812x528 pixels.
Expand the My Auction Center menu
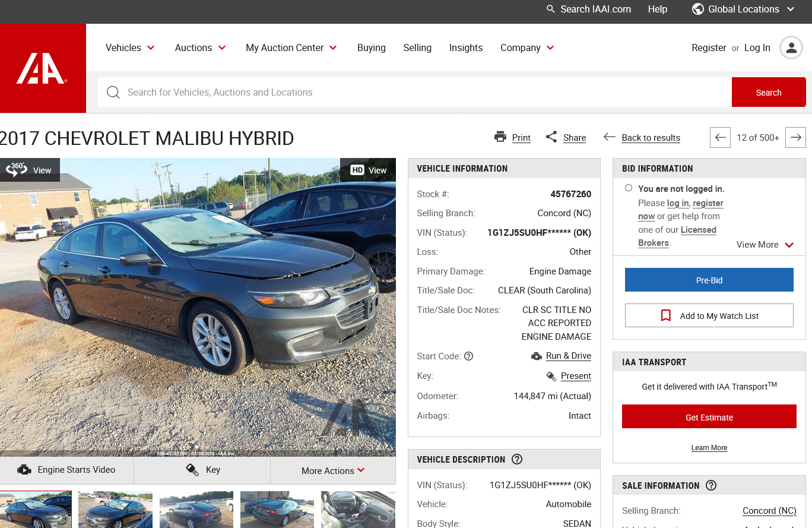pyautogui.click(x=291, y=48)
